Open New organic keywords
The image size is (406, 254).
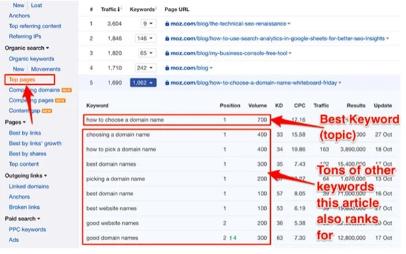point(19,69)
